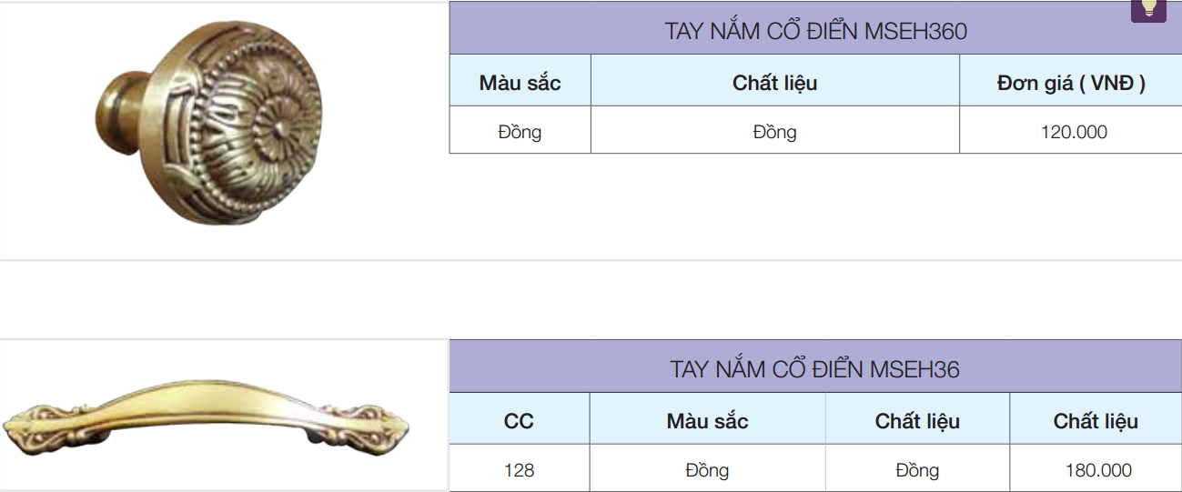Click the CC column header
Screen dimensions: 1182x492
pyautogui.click(x=519, y=421)
